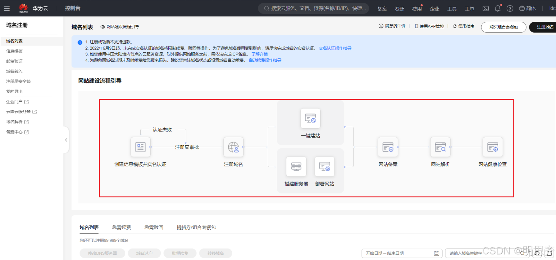Image resolution: width=556 pixels, height=260 pixels.
Task: Switch to the 急需赎回 tab
Action: pyautogui.click(x=154, y=227)
